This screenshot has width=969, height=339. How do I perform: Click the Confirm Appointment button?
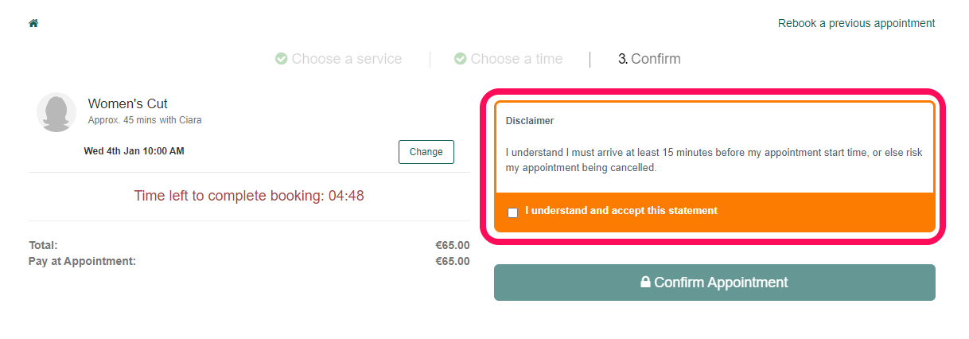(x=714, y=282)
